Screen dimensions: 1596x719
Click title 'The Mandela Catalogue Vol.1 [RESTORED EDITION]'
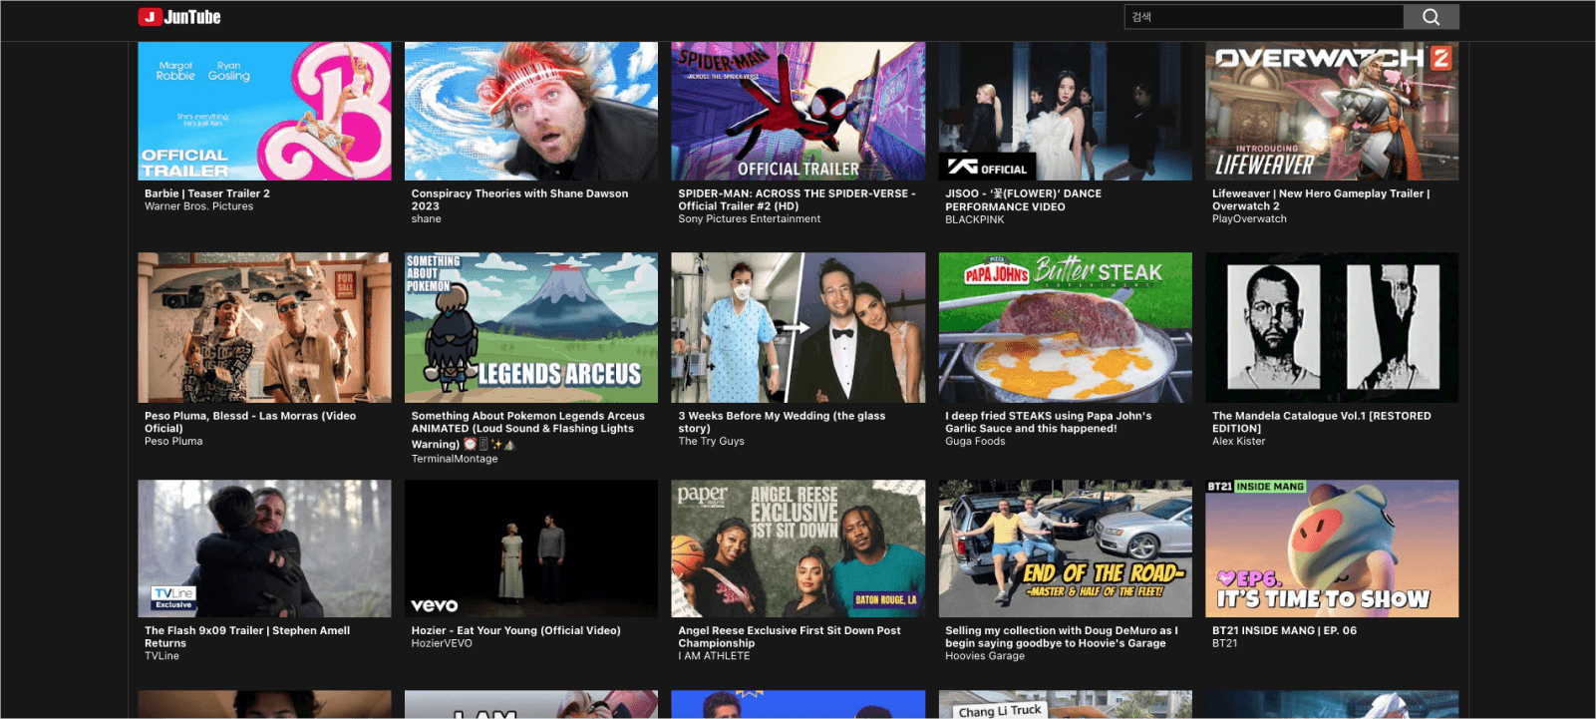pos(1321,422)
